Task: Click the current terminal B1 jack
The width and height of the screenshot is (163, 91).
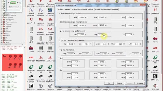Action: click(15, 64)
